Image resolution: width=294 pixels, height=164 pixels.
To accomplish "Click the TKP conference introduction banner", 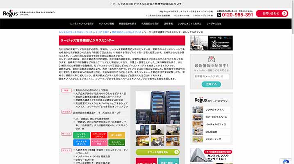I will point(212,155).
